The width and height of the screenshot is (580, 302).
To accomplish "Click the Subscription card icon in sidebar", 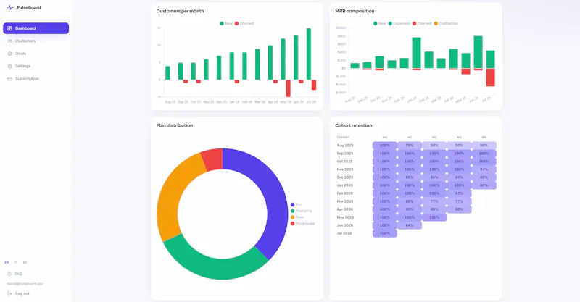I will pyautogui.click(x=9, y=79).
